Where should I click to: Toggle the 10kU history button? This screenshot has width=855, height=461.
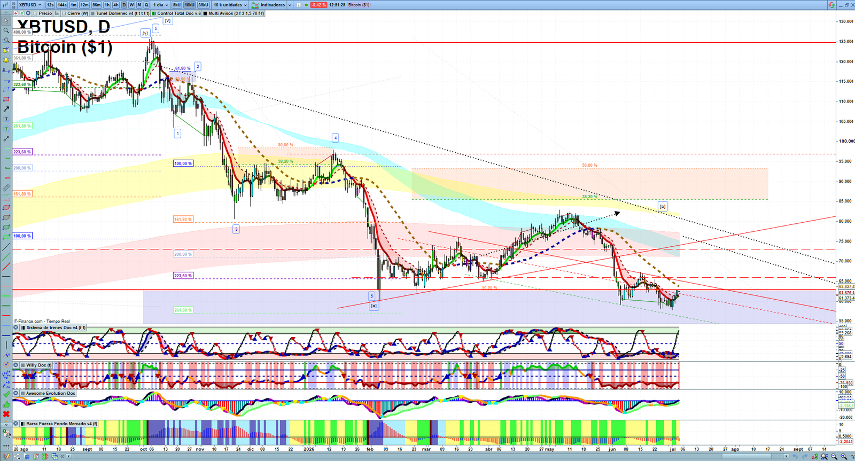189,5
